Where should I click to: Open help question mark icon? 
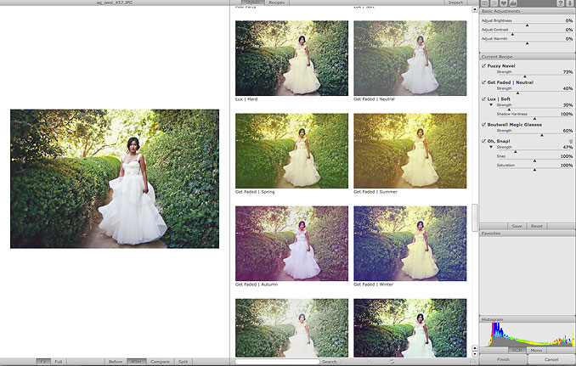[x=561, y=3]
